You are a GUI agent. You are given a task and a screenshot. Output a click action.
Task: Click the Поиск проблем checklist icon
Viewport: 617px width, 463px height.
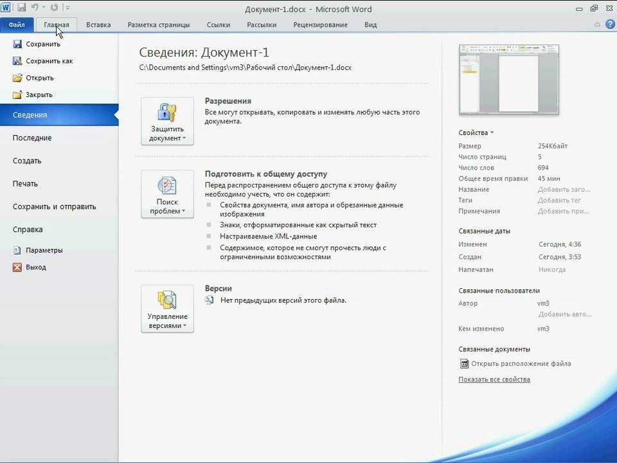(167, 185)
